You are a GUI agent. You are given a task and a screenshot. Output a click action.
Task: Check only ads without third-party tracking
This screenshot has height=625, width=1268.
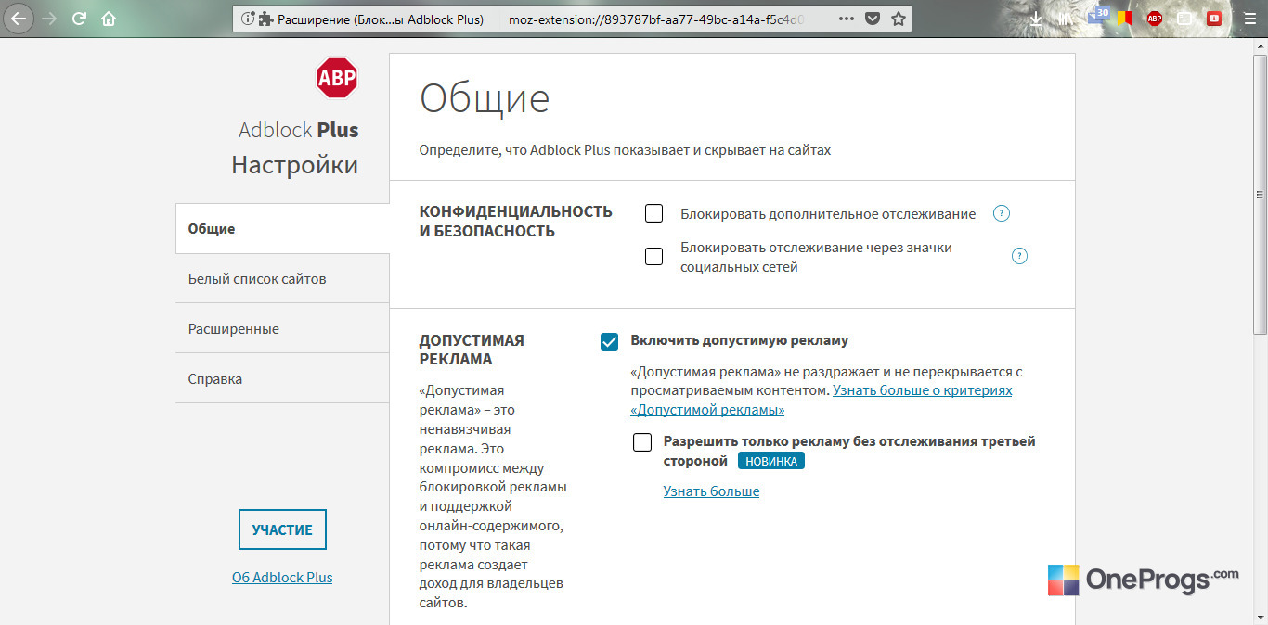tap(642, 442)
